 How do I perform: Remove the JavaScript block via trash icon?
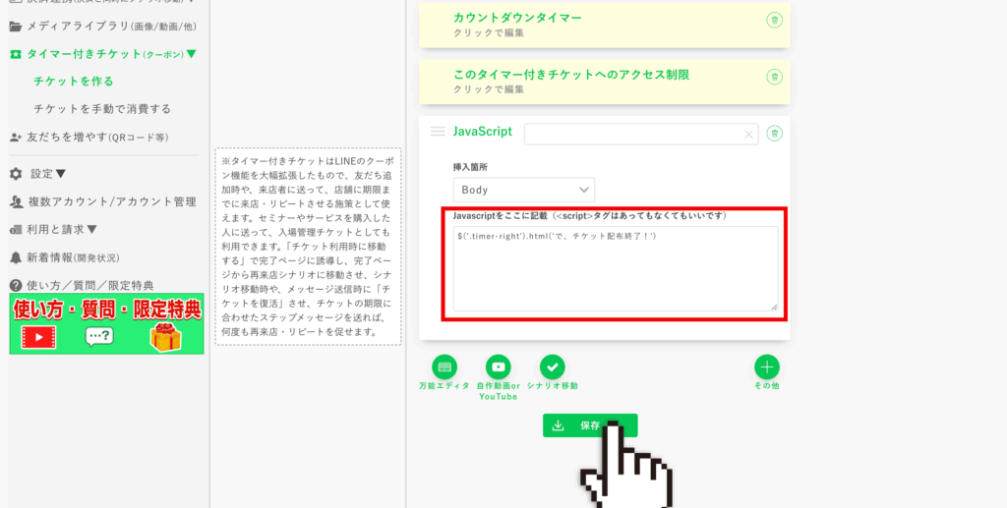pos(775,134)
